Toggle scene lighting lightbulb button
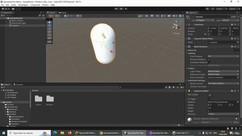The height and width of the screenshot is (136, 242). [x=152, y=16]
